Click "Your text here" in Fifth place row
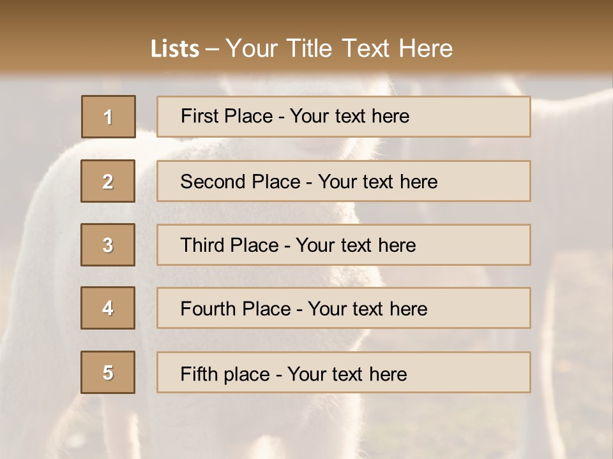The height and width of the screenshot is (459, 613). (x=347, y=374)
